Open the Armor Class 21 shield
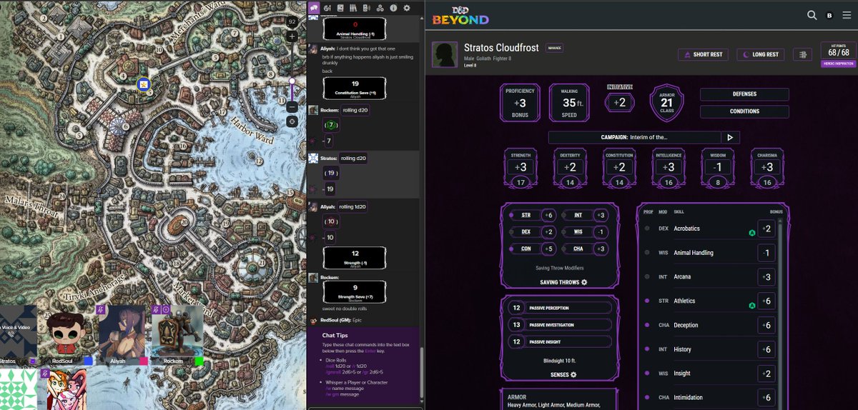This screenshot has width=858, height=410. point(666,104)
